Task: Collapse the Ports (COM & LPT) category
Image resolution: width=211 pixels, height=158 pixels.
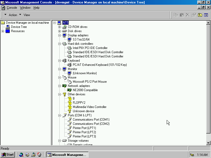Action: (59, 115)
